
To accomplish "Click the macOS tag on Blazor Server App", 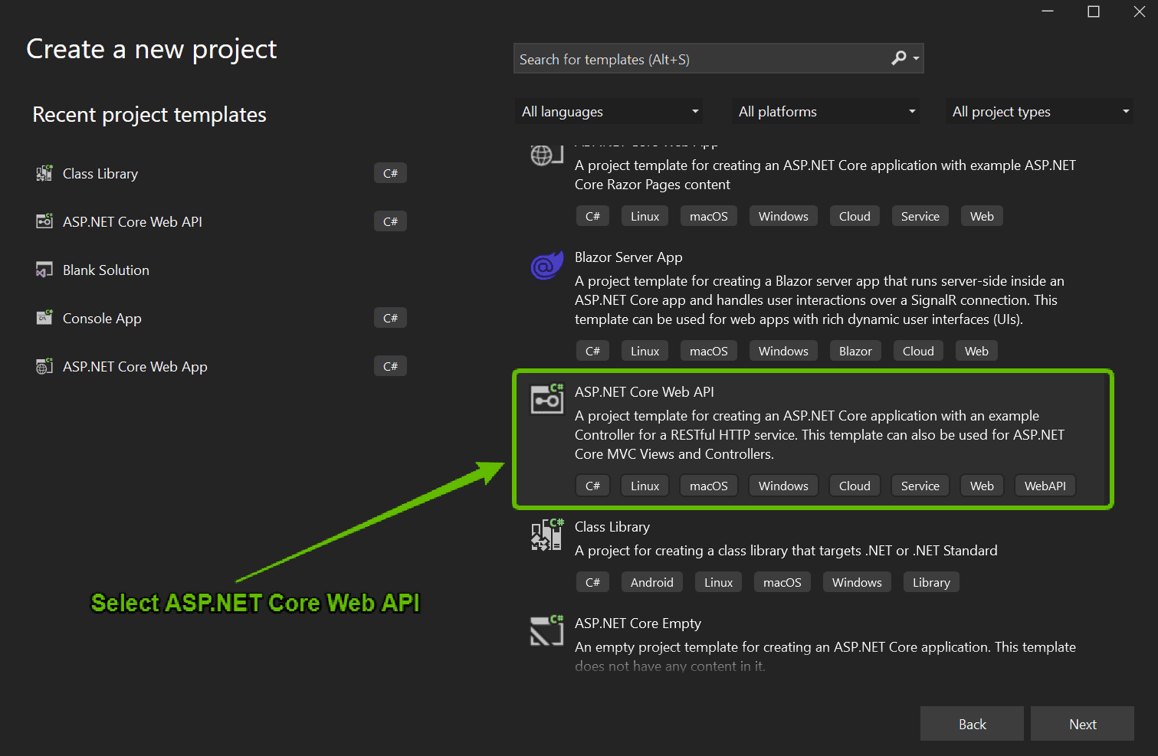I will (x=709, y=351).
